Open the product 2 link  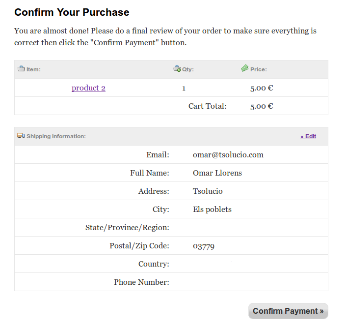pos(88,88)
